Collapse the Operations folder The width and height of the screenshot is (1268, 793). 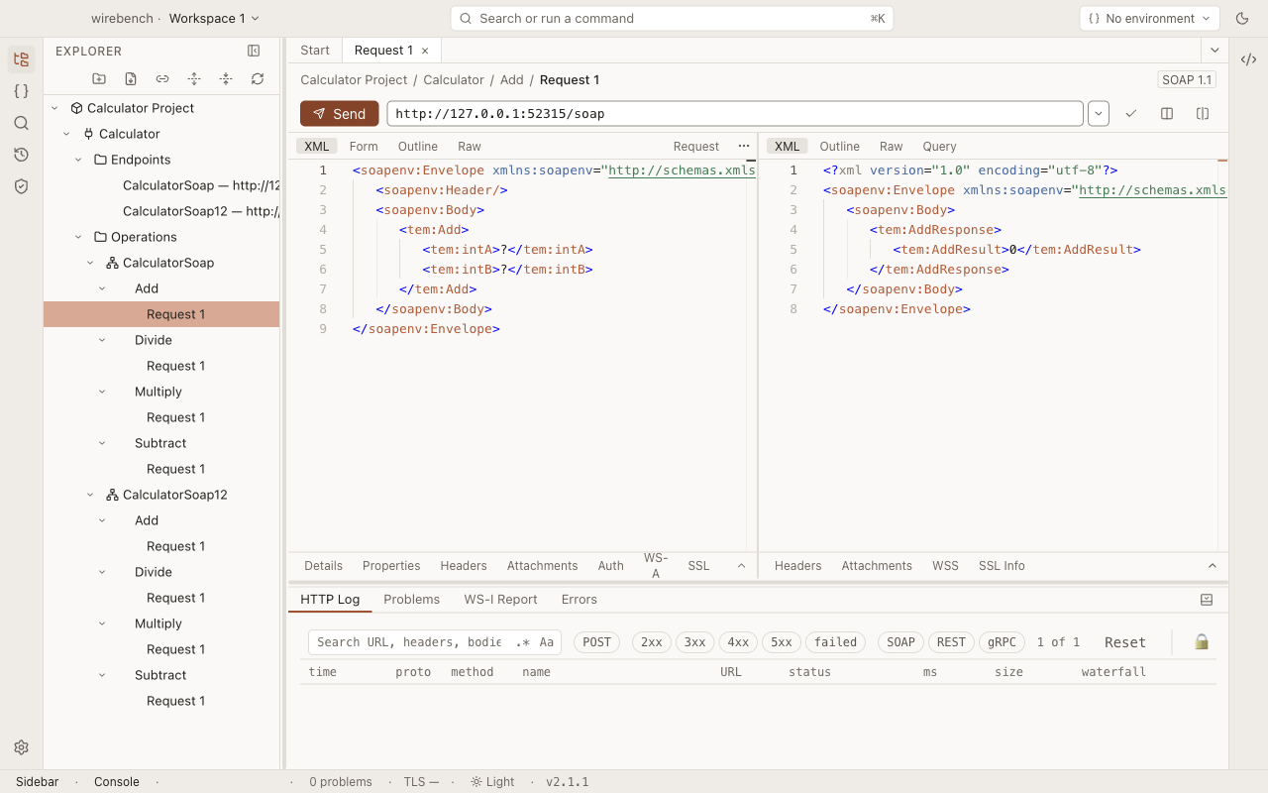pyautogui.click(x=78, y=237)
